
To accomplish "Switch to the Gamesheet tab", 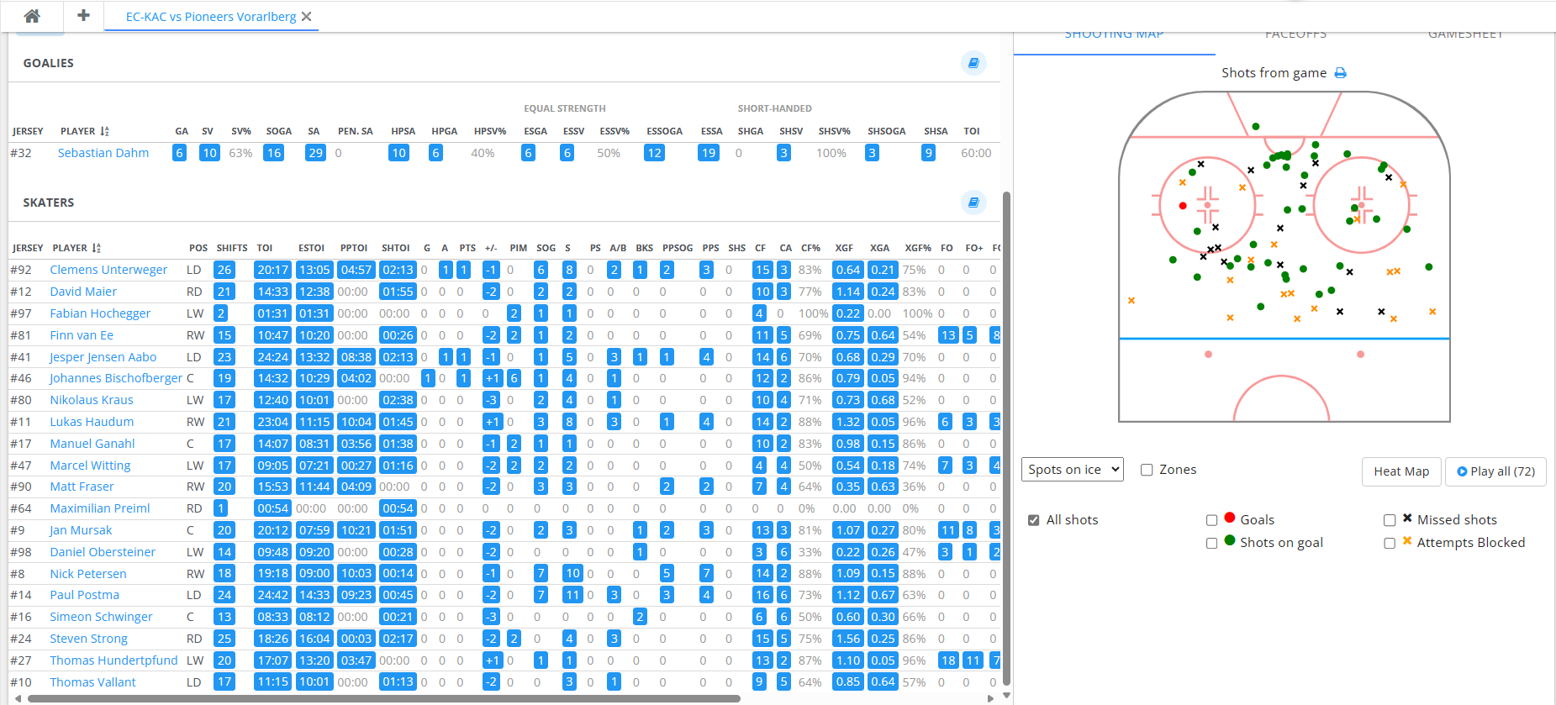I will 1465,35.
